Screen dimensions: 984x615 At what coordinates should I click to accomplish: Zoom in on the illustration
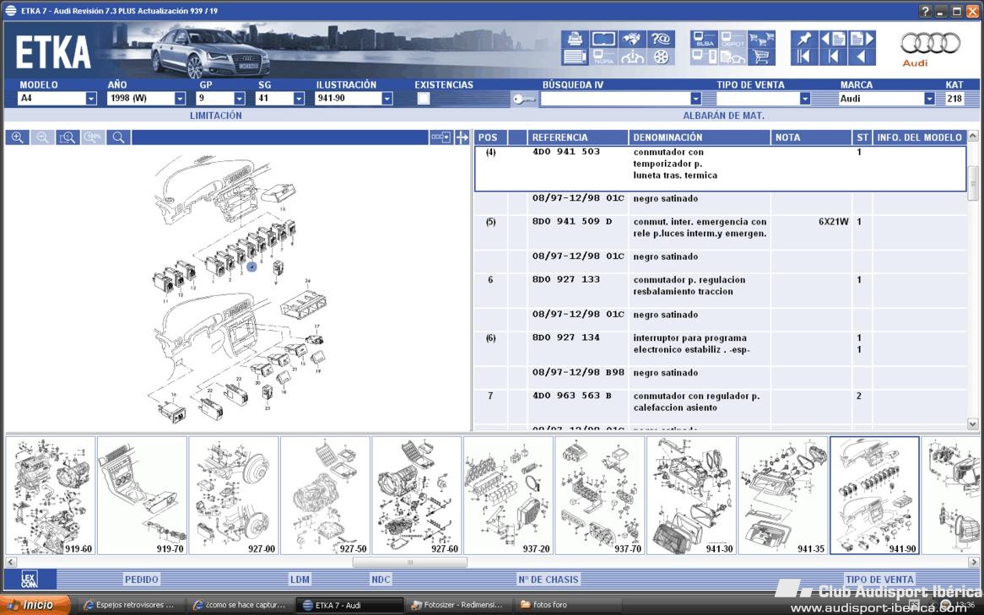(x=18, y=138)
